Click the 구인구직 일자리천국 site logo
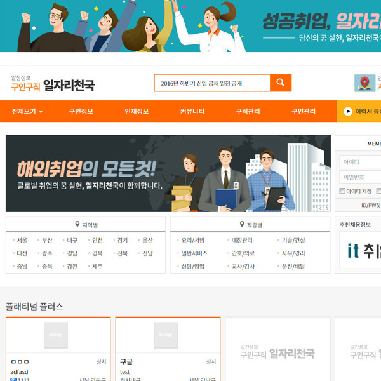This screenshot has height=381, width=381. click(53, 83)
